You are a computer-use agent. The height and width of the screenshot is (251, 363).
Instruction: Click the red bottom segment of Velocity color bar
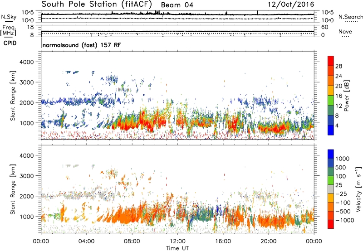pyautogui.click(x=331, y=224)
